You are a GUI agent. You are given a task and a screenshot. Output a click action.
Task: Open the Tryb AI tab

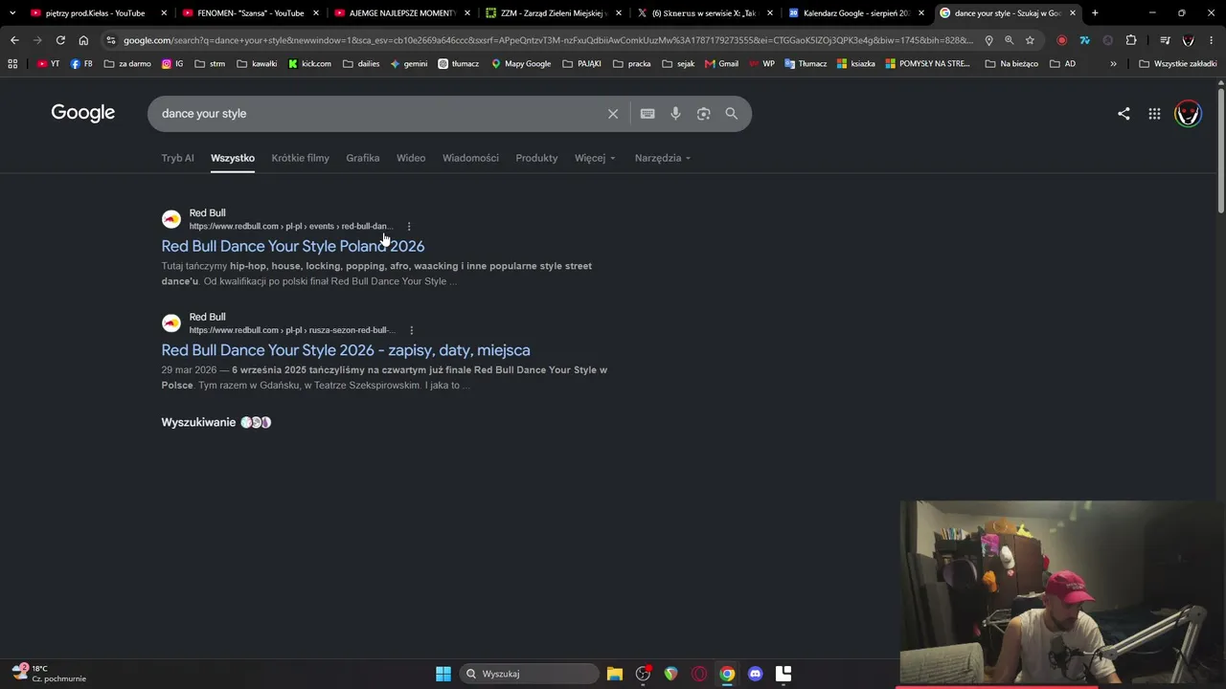point(177,158)
